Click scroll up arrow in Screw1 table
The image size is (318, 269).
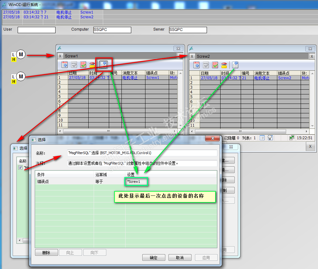180,73
